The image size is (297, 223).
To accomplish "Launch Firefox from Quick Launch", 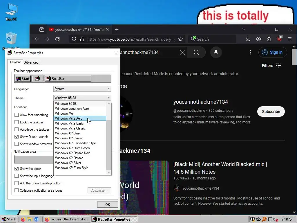I will click(x=23, y=220).
